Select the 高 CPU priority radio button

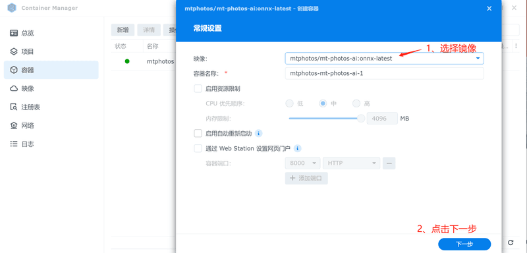(x=356, y=103)
